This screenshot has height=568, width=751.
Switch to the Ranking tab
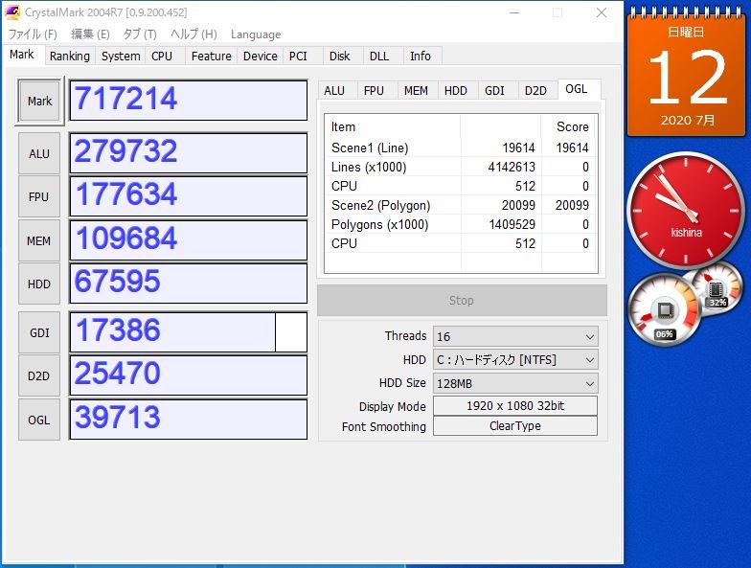point(70,57)
